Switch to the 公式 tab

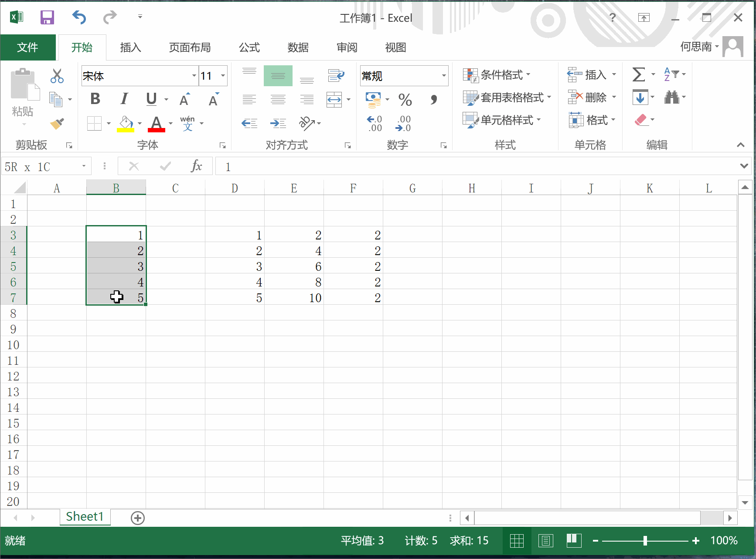(x=249, y=47)
